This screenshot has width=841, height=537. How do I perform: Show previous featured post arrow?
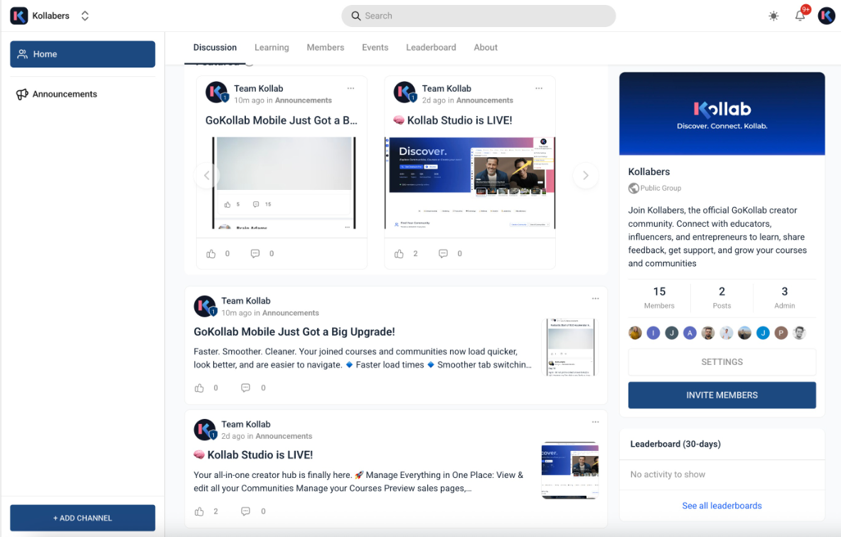coord(207,176)
